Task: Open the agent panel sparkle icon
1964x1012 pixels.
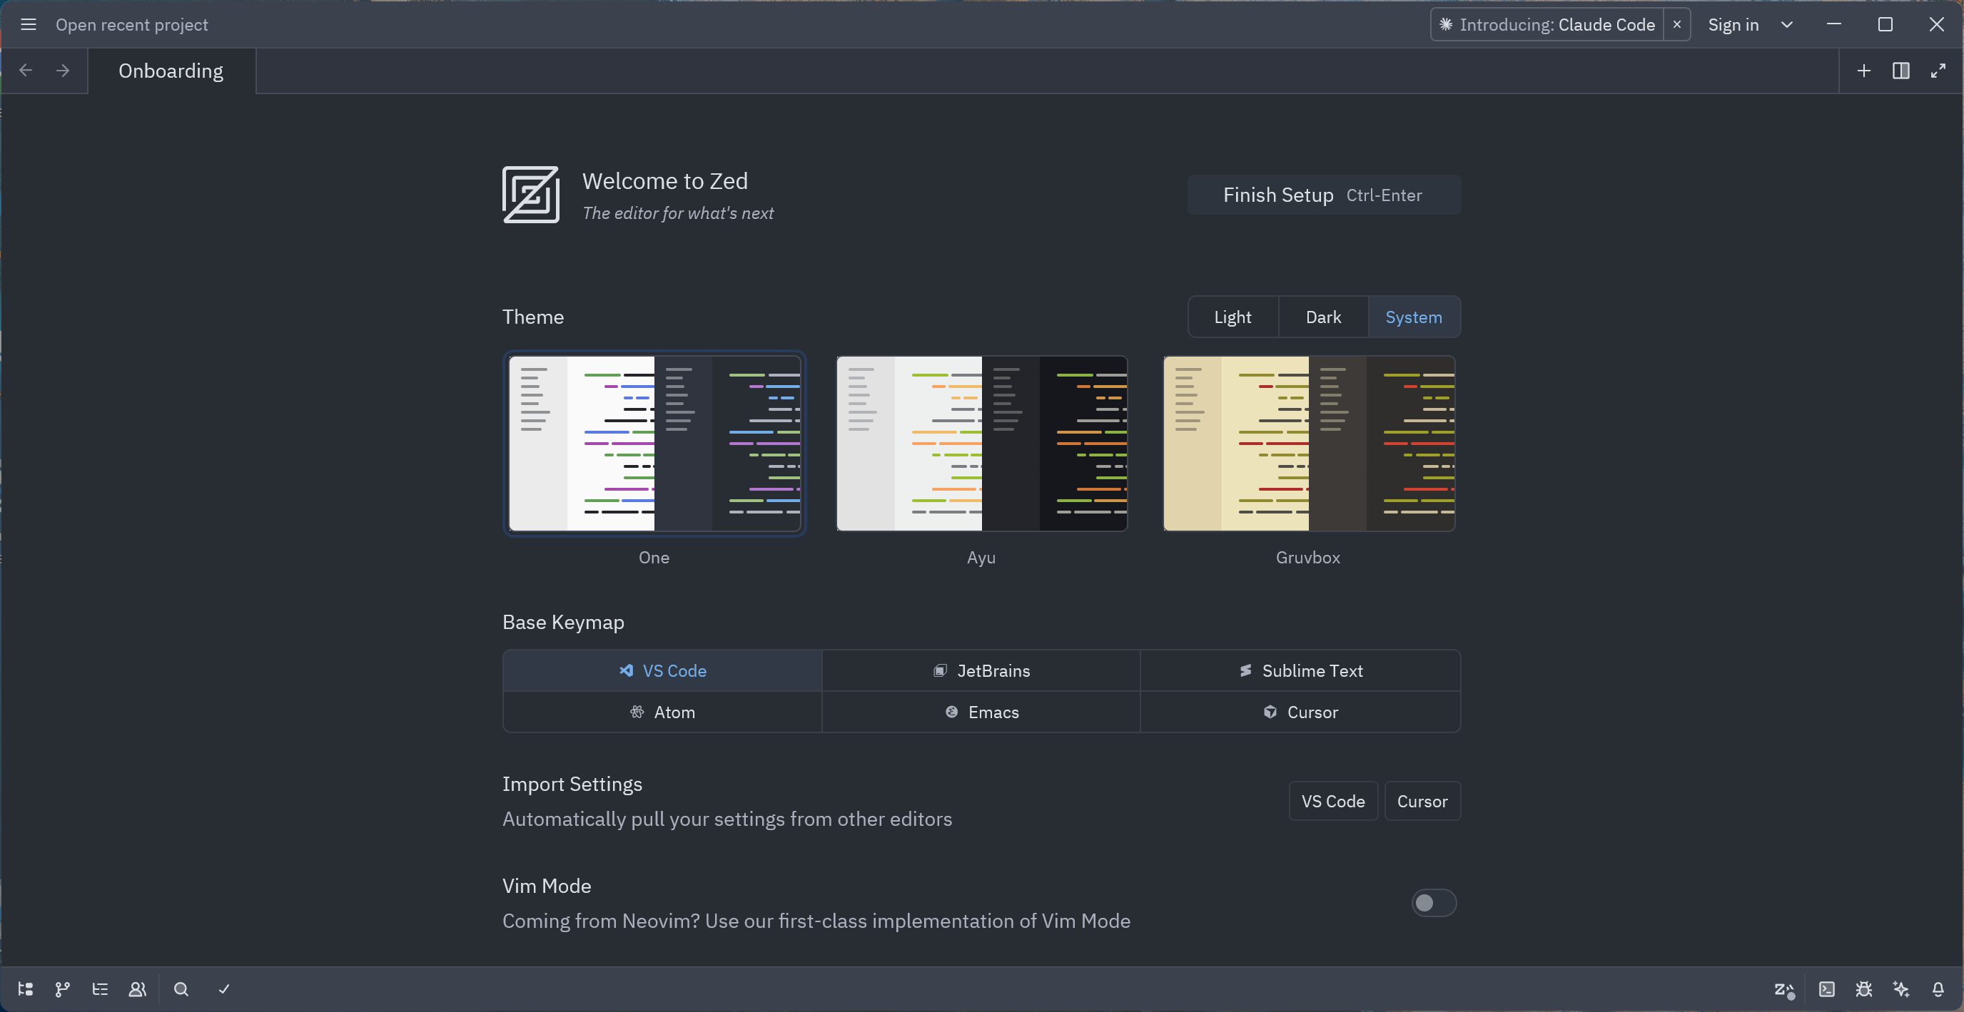Action: (1900, 989)
